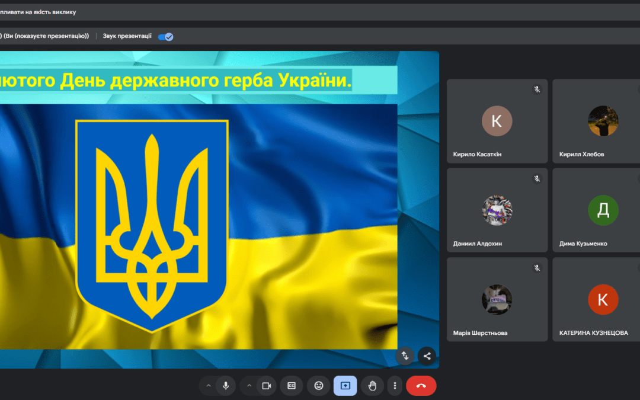Click the swap layout arrows icon on presentation
Viewport: 640px width, 400px height.
[x=405, y=356]
